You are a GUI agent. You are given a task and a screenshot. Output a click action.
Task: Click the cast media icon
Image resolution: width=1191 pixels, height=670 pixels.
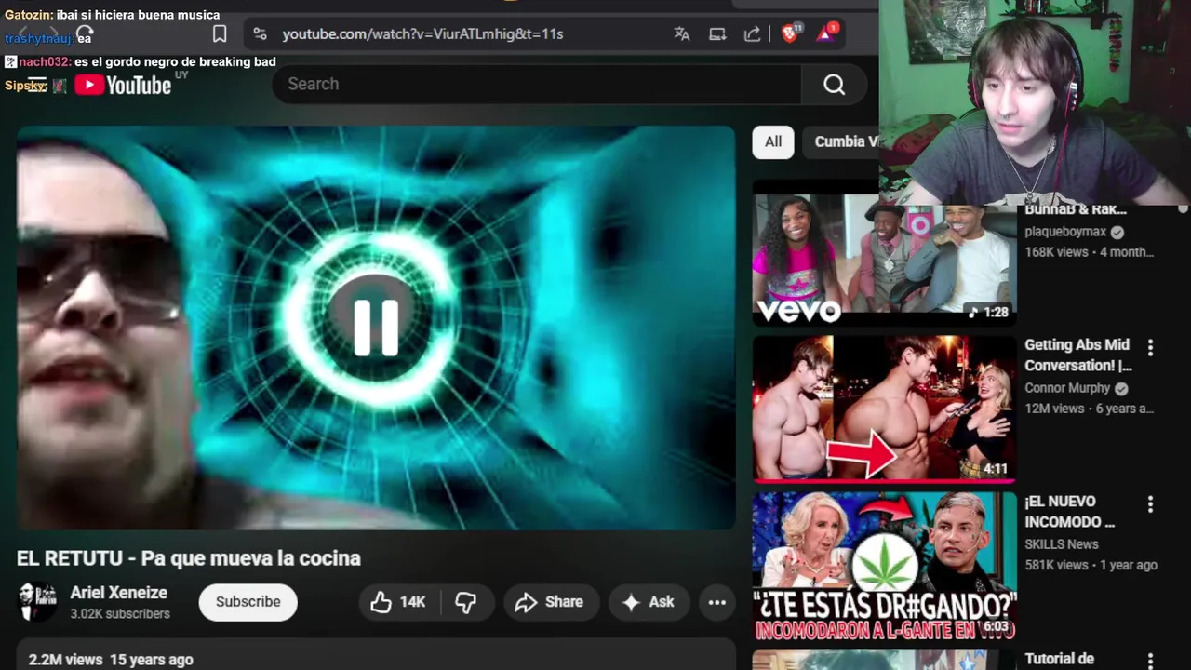(x=717, y=34)
